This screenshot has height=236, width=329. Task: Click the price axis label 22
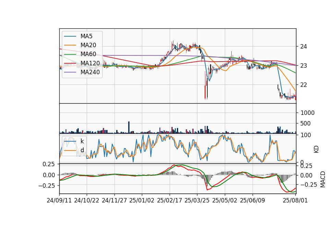pos(304,85)
